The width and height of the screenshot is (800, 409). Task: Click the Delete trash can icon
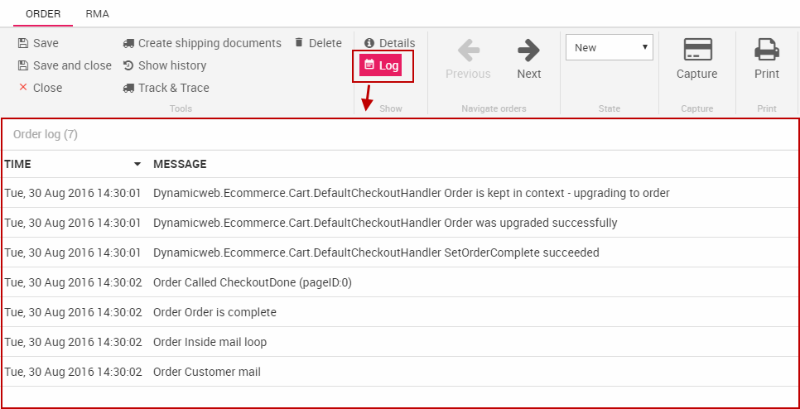tap(299, 43)
